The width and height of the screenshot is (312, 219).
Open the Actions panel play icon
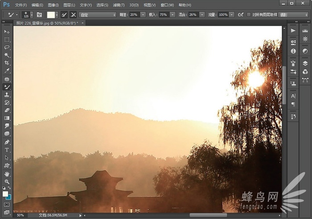pyautogui.click(x=293, y=31)
